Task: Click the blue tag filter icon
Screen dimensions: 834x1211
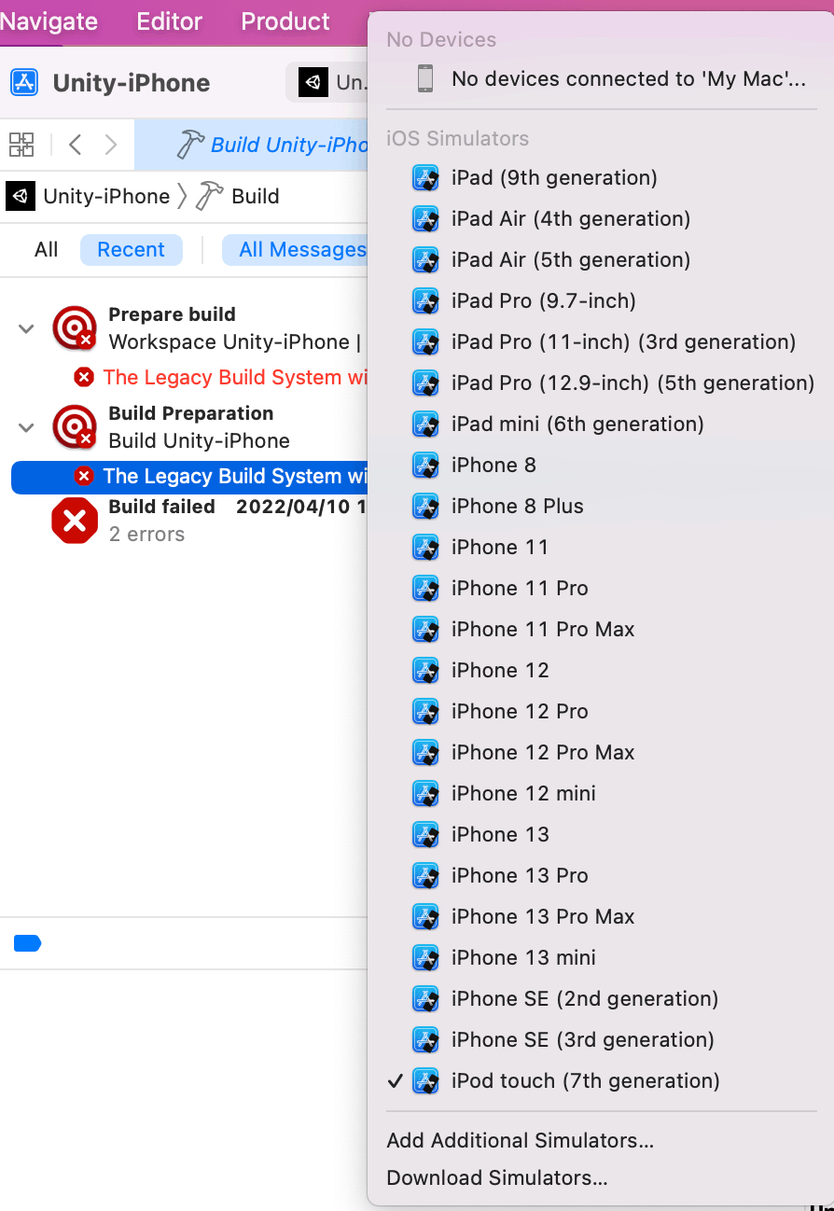Action: click(x=28, y=943)
